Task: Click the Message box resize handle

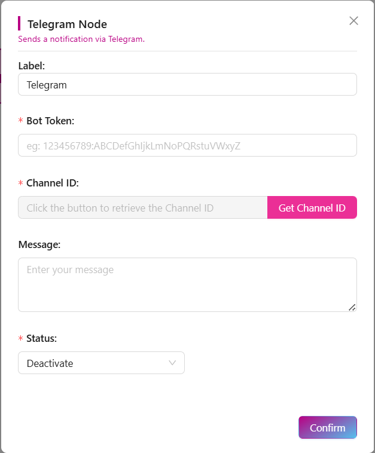Action: point(352,307)
